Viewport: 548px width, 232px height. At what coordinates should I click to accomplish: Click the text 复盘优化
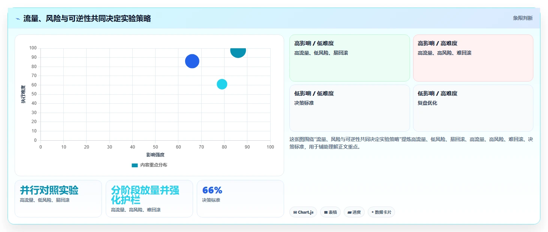pyautogui.click(x=428, y=103)
